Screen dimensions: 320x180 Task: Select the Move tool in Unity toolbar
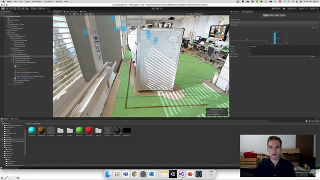click(x=7, y=8)
